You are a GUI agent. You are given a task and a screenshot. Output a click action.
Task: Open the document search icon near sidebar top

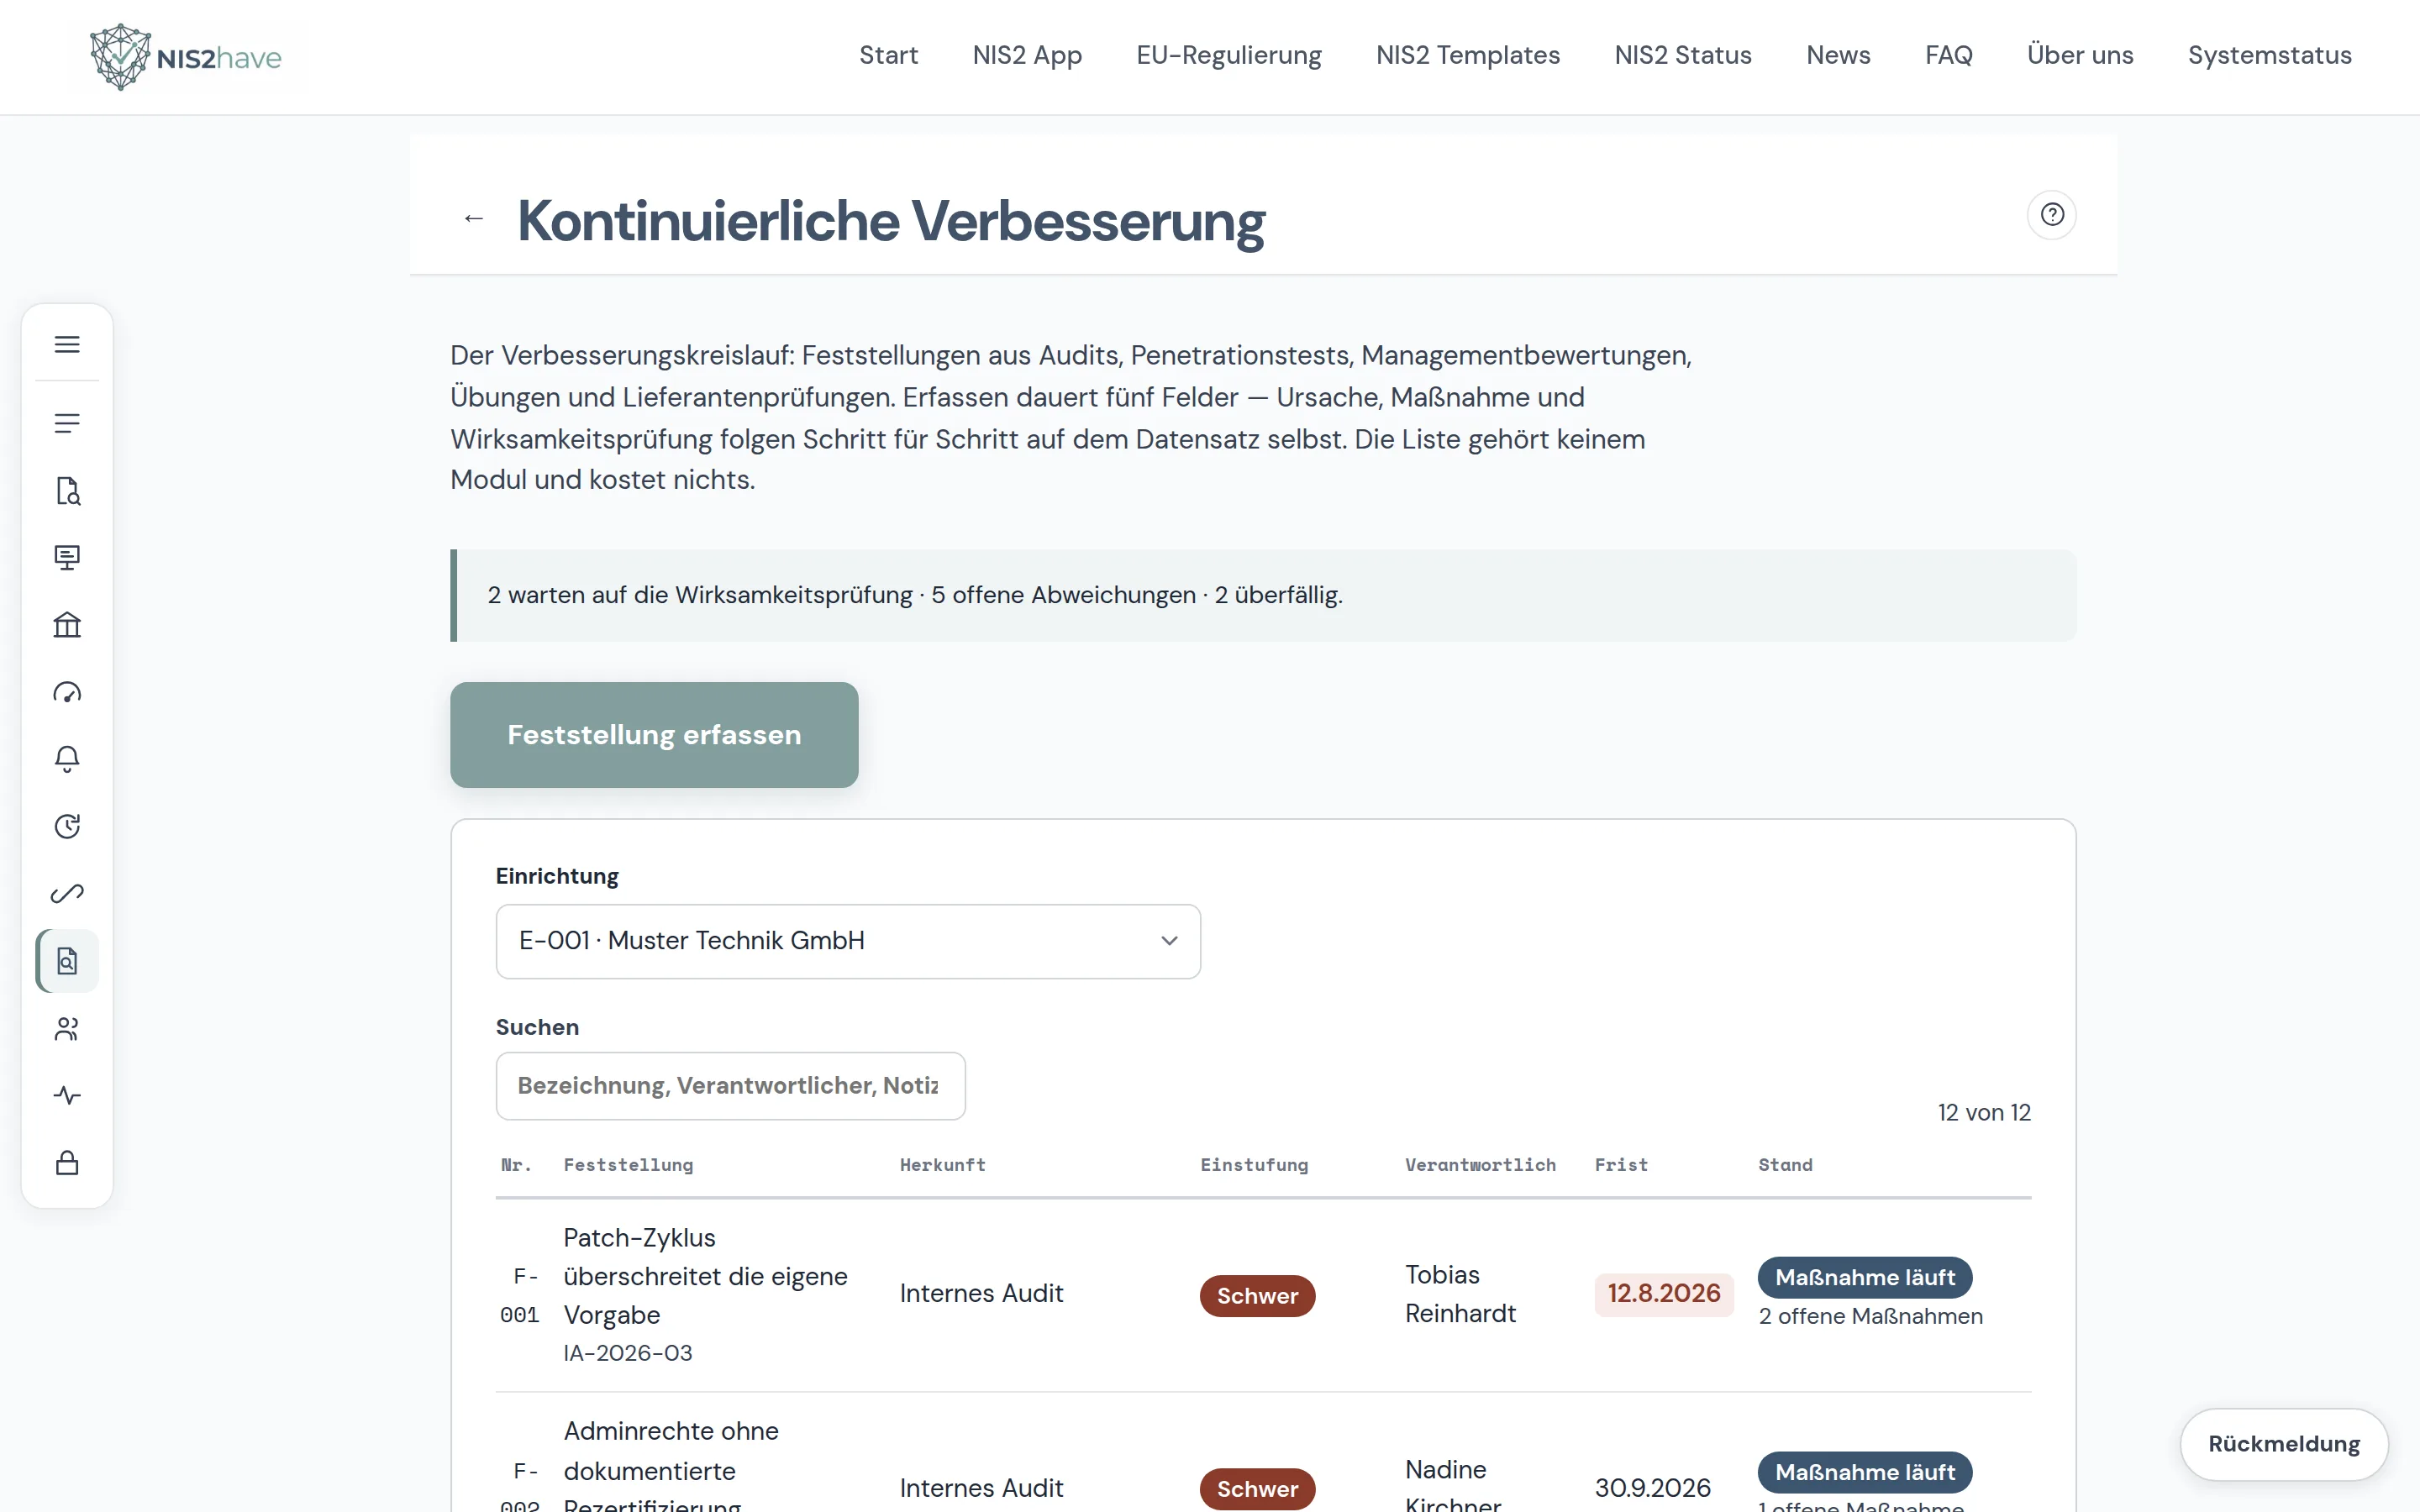click(67, 491)
